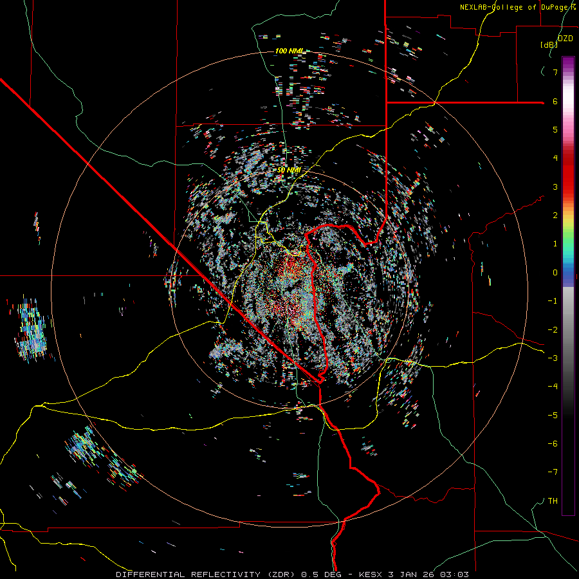Click the positive 2 value on color scale
Image resolution: width=579 pixels, height=579 pixels.
555,216
